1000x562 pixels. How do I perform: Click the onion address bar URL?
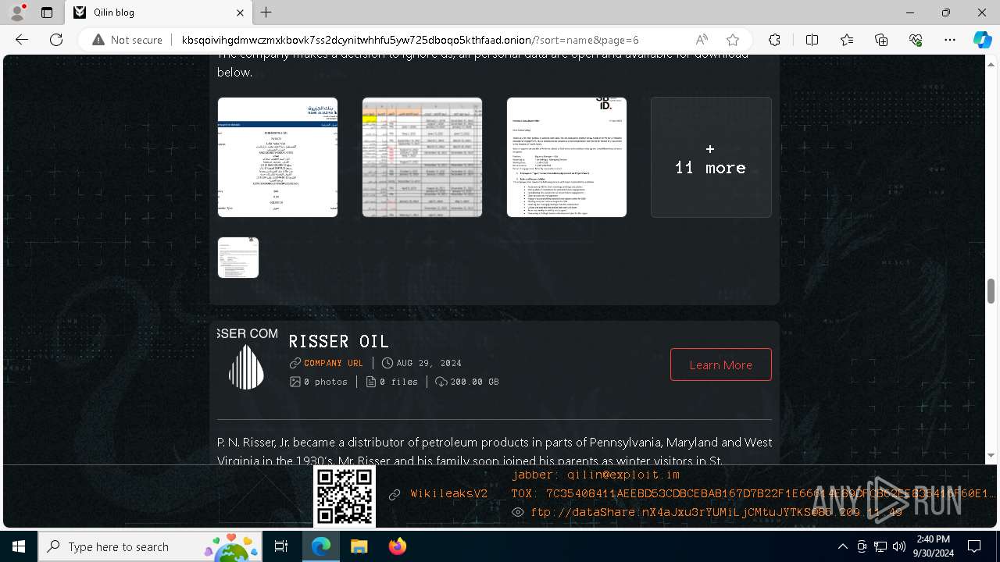(x=410, y=40)
